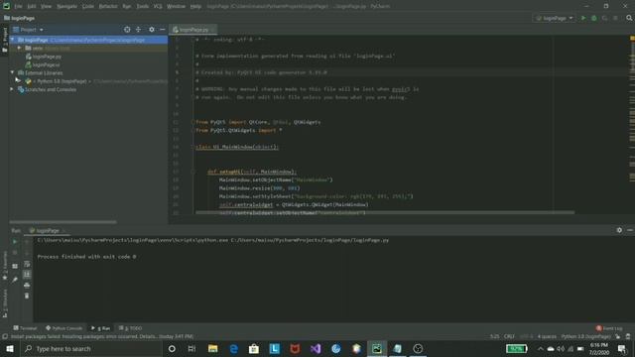The height and width of the screenshot is (357, 635).
Task: Open the TODO tool tab
Action: [x=130, y=328]
